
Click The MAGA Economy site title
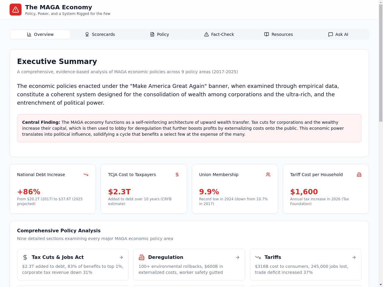[59, 7]
